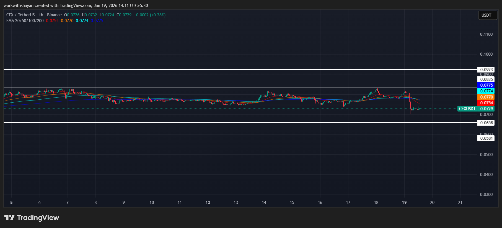Image resolution: width=502 pixels, height=228 pixels.
Task: Click the blue 0.0775 EMA price label
Action: pos(486,85)
